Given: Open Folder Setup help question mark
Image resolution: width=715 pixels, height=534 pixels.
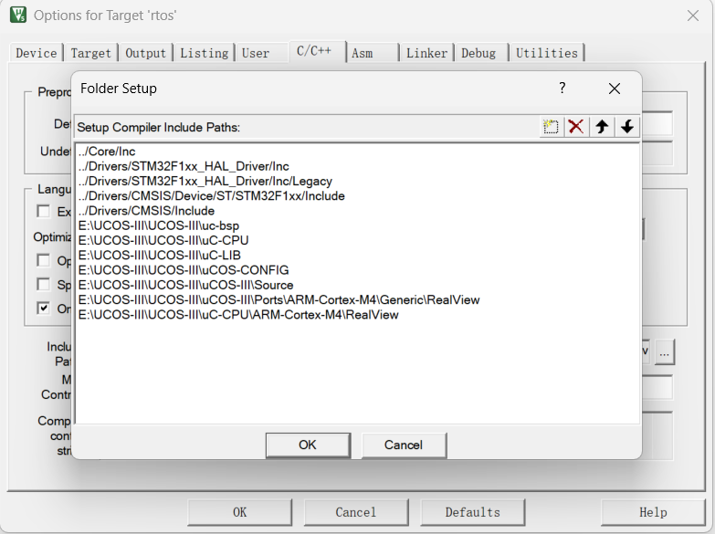Looking at the screenshot, I should [x=563, y=88].
